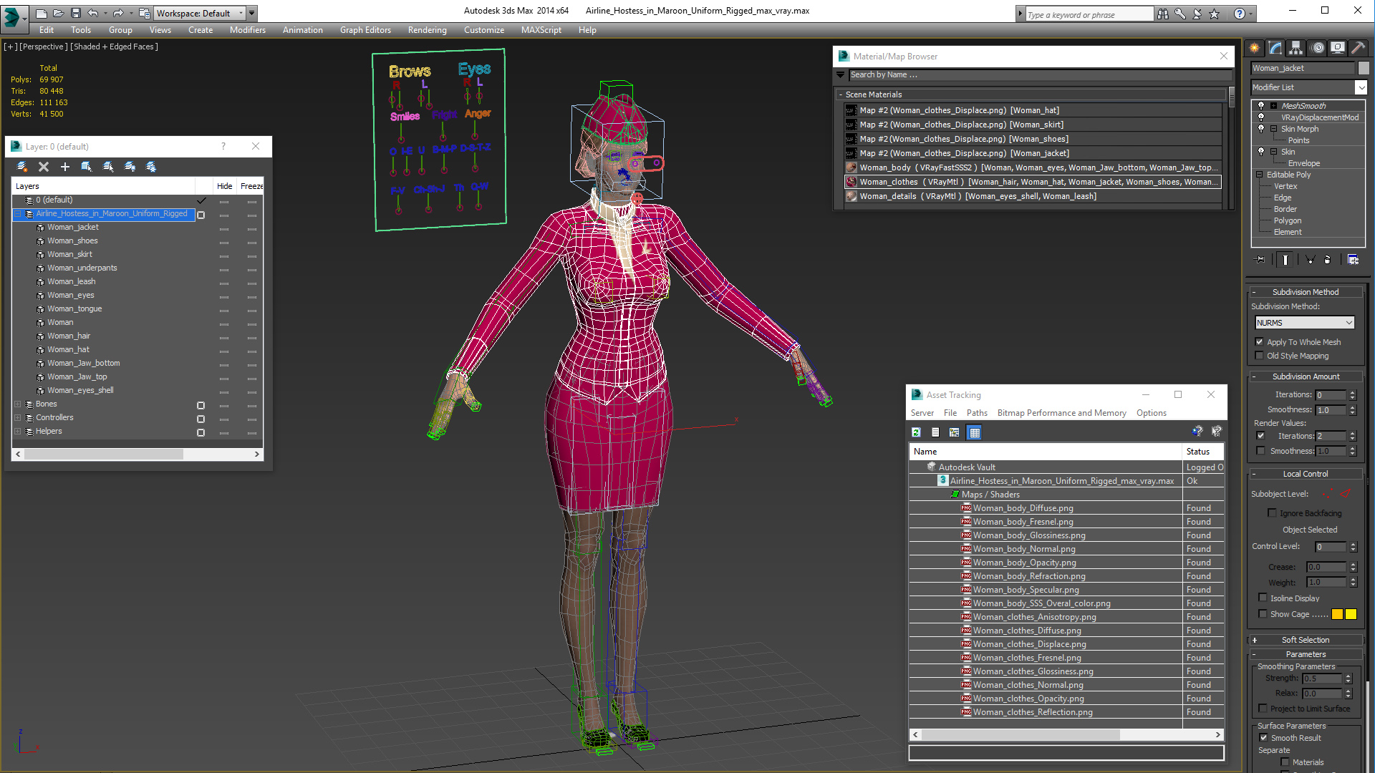Enable Render Values Smoothness checkbox

[1261, 451]
